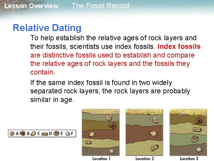
Task: Click the "Location 1" caption
Action: click(x=101, y=159)
